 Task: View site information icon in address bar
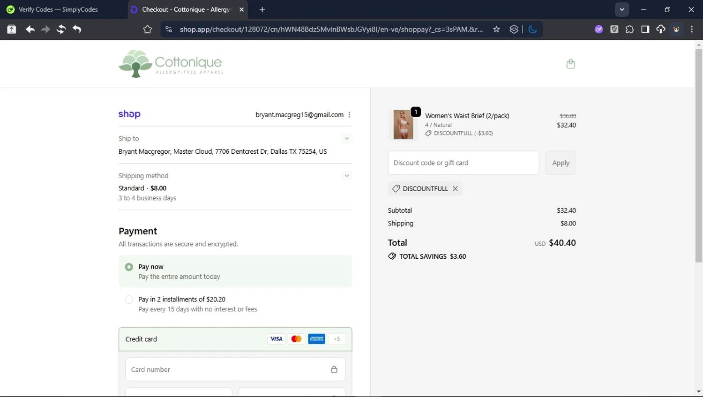[169, 29]
